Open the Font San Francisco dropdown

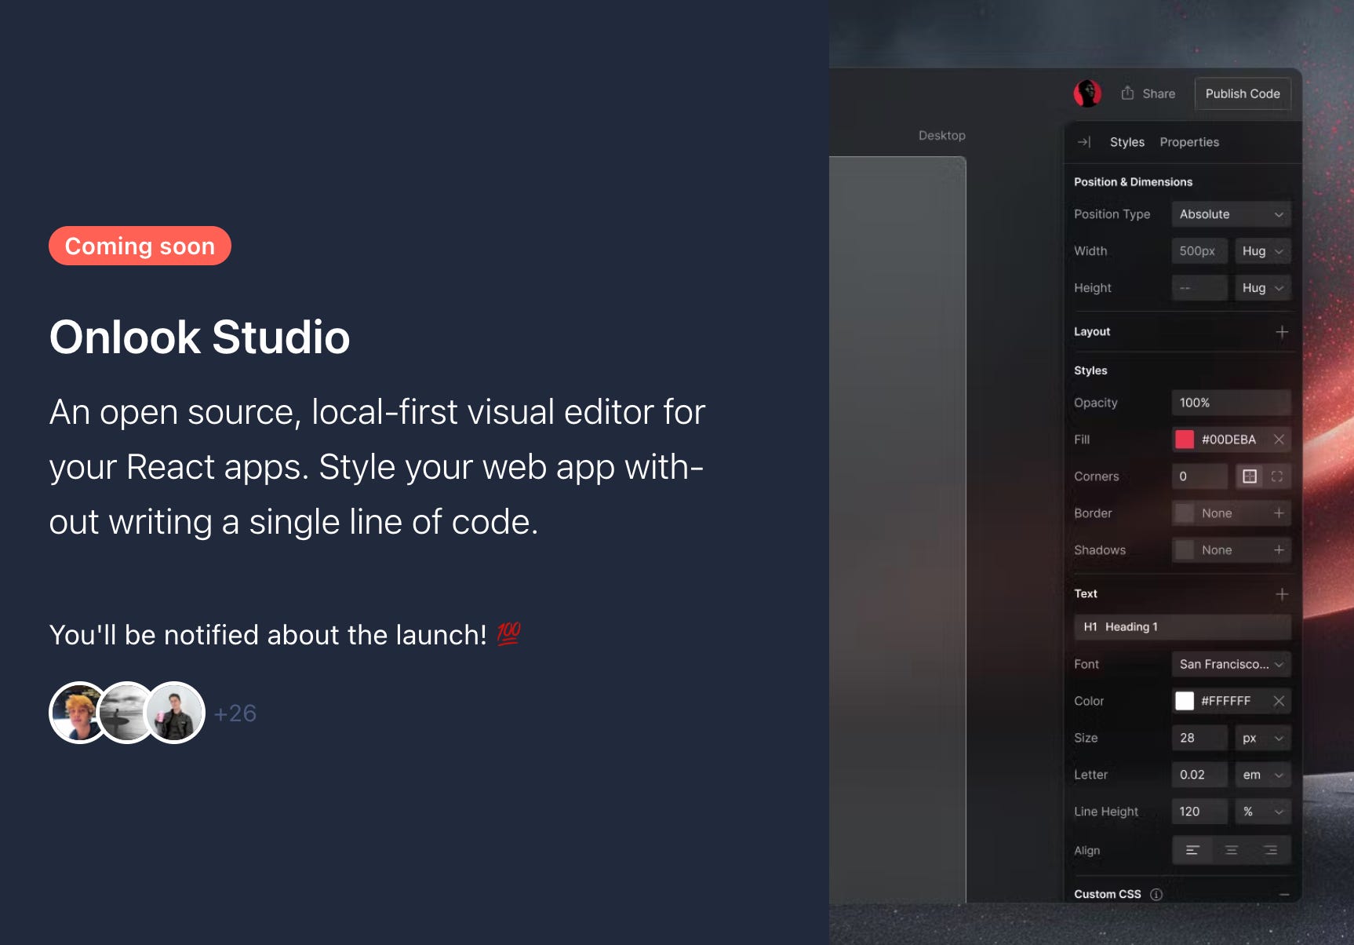pos(1232,664)
